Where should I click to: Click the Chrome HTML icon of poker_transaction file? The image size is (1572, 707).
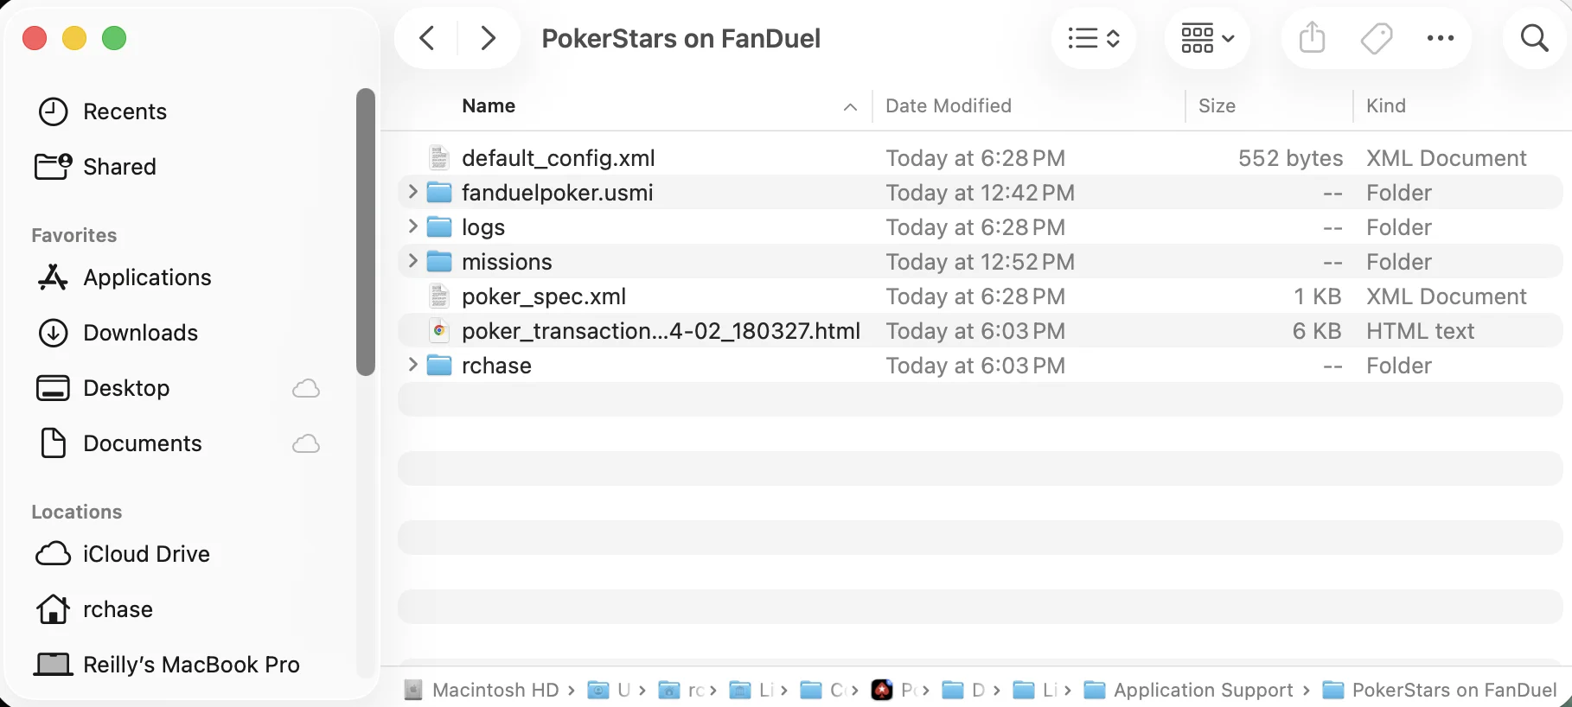coord(439,330)
